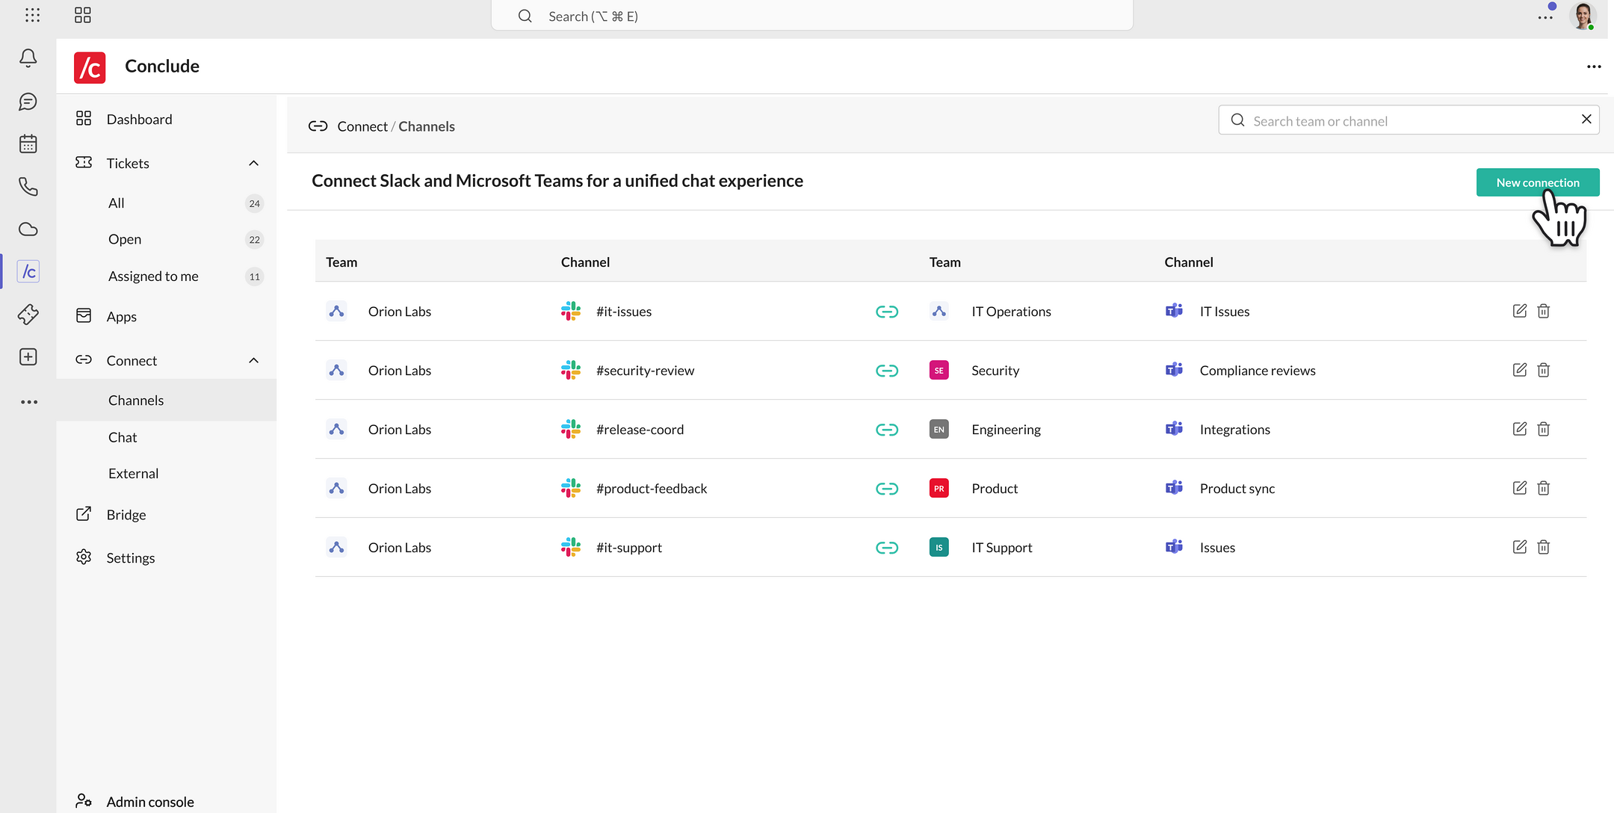The width and height of the screenshot is (1614, 813).
Task: Edit the #it-support connection
Action: pos(1520,547)
